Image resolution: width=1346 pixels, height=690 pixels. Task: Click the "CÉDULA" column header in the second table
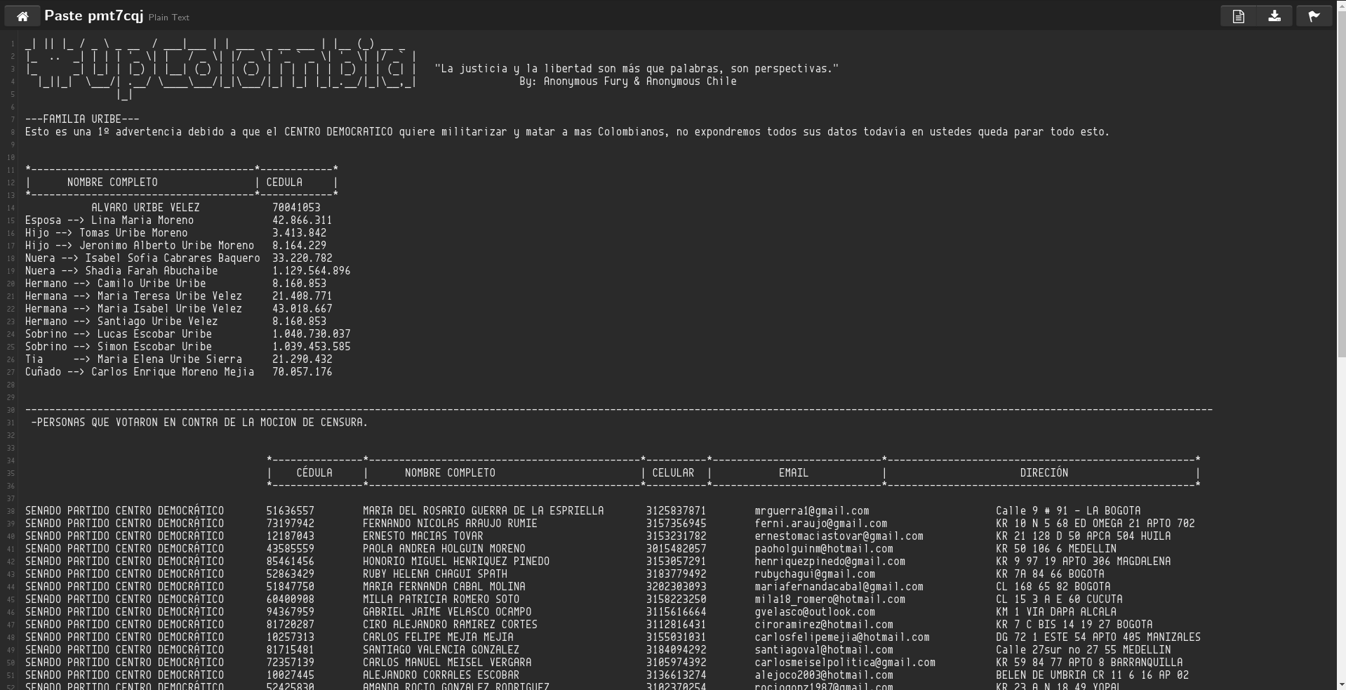pyautogui.click(x=314, y=473)
